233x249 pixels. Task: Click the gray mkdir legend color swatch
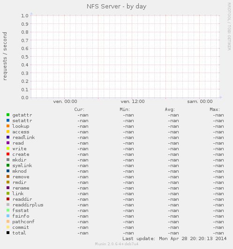point(8,160)
